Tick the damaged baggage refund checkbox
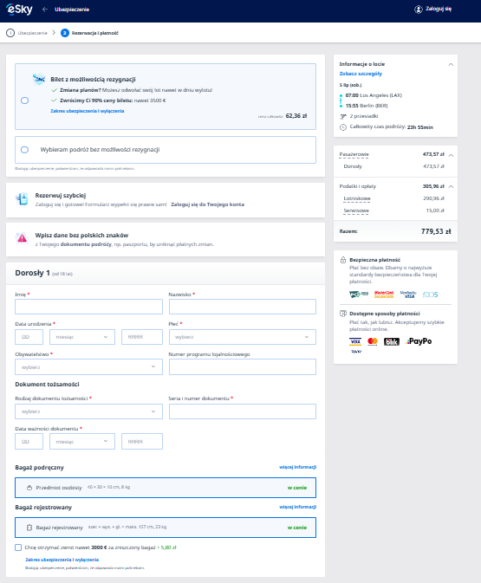Viewport: 481px width, 583px height. 18,547
